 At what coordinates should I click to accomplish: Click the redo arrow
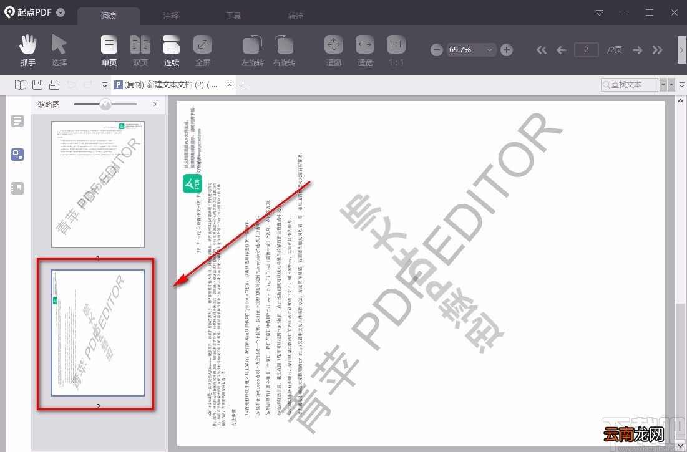87,84
